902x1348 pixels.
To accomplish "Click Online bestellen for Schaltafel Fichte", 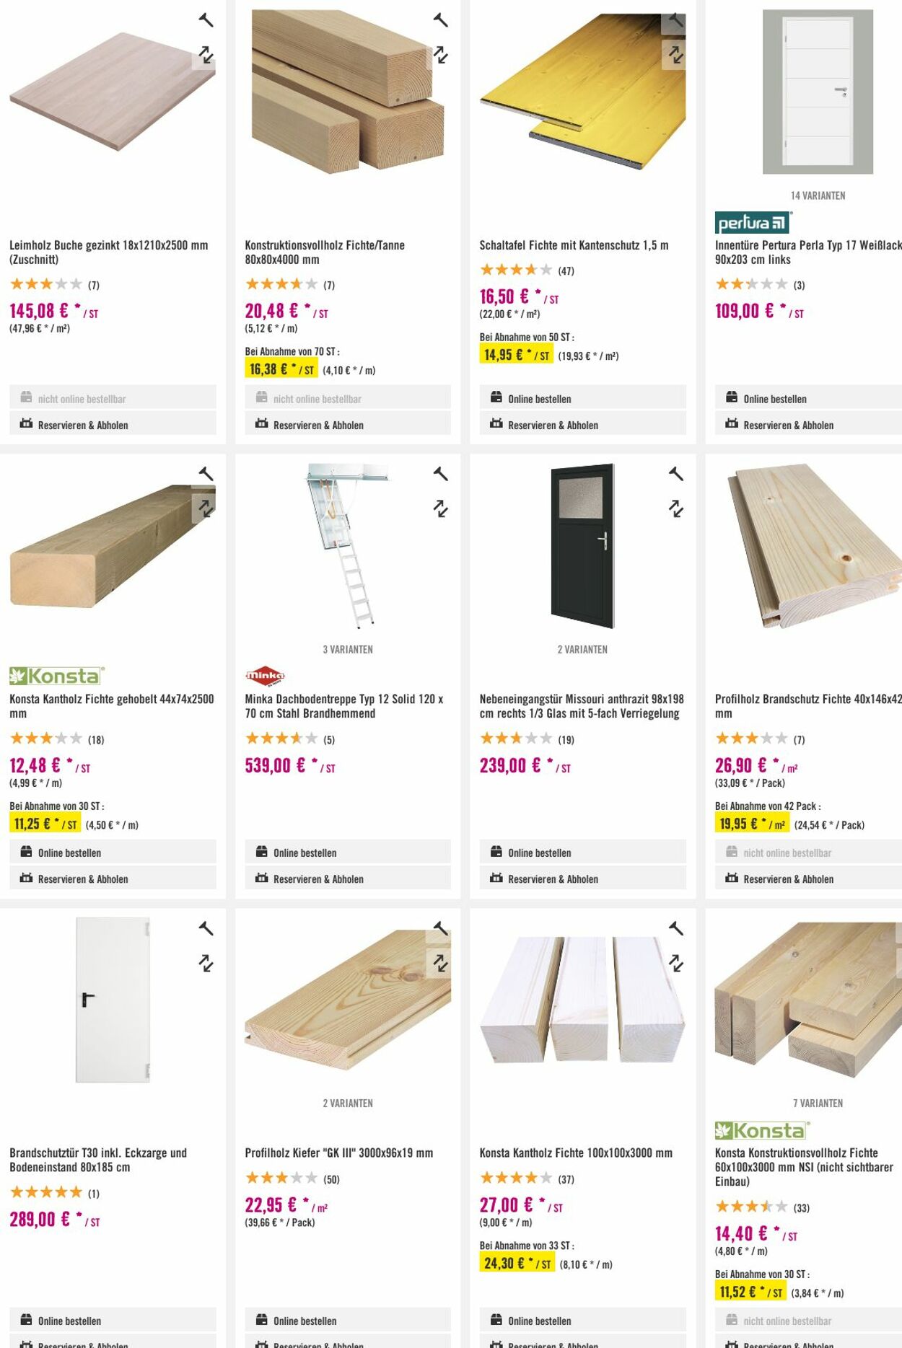I will 540,398.
